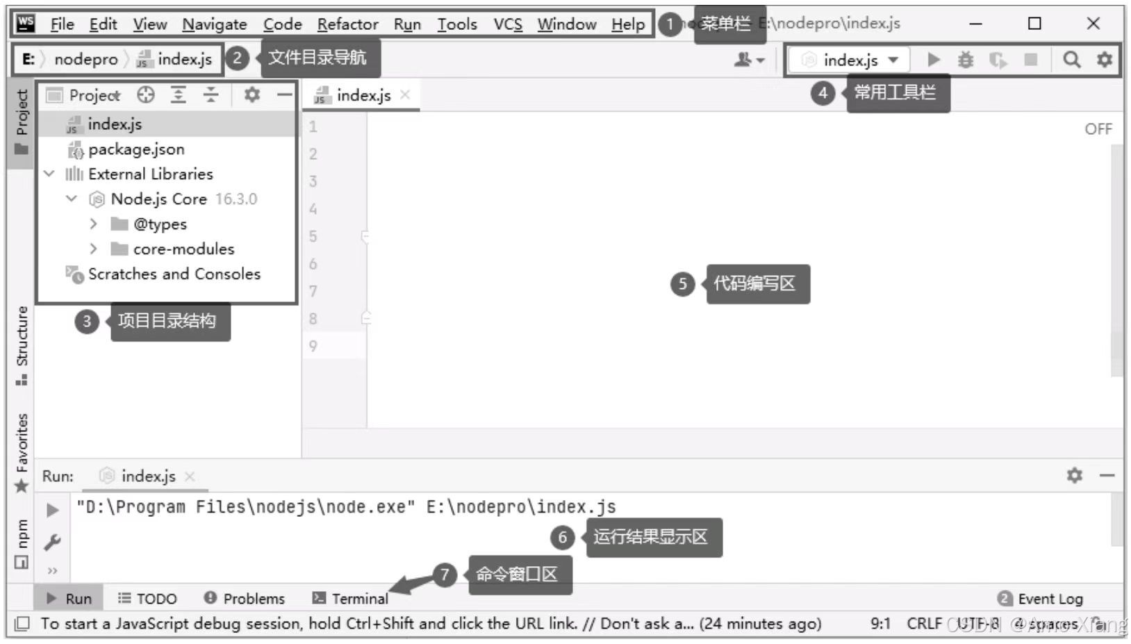Open the File menu
Viewport: 1131px width, 644px height.
coord(62,24)
